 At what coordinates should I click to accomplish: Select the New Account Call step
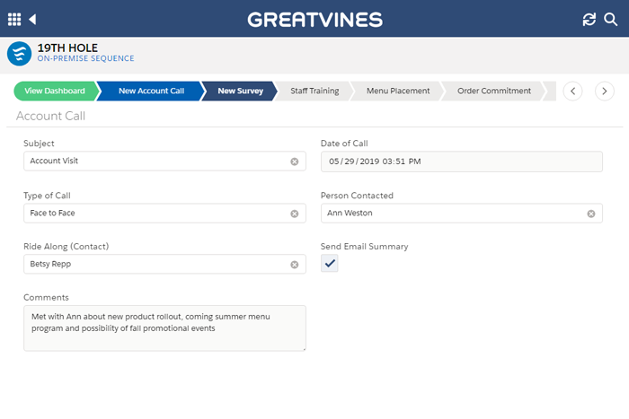150,91
